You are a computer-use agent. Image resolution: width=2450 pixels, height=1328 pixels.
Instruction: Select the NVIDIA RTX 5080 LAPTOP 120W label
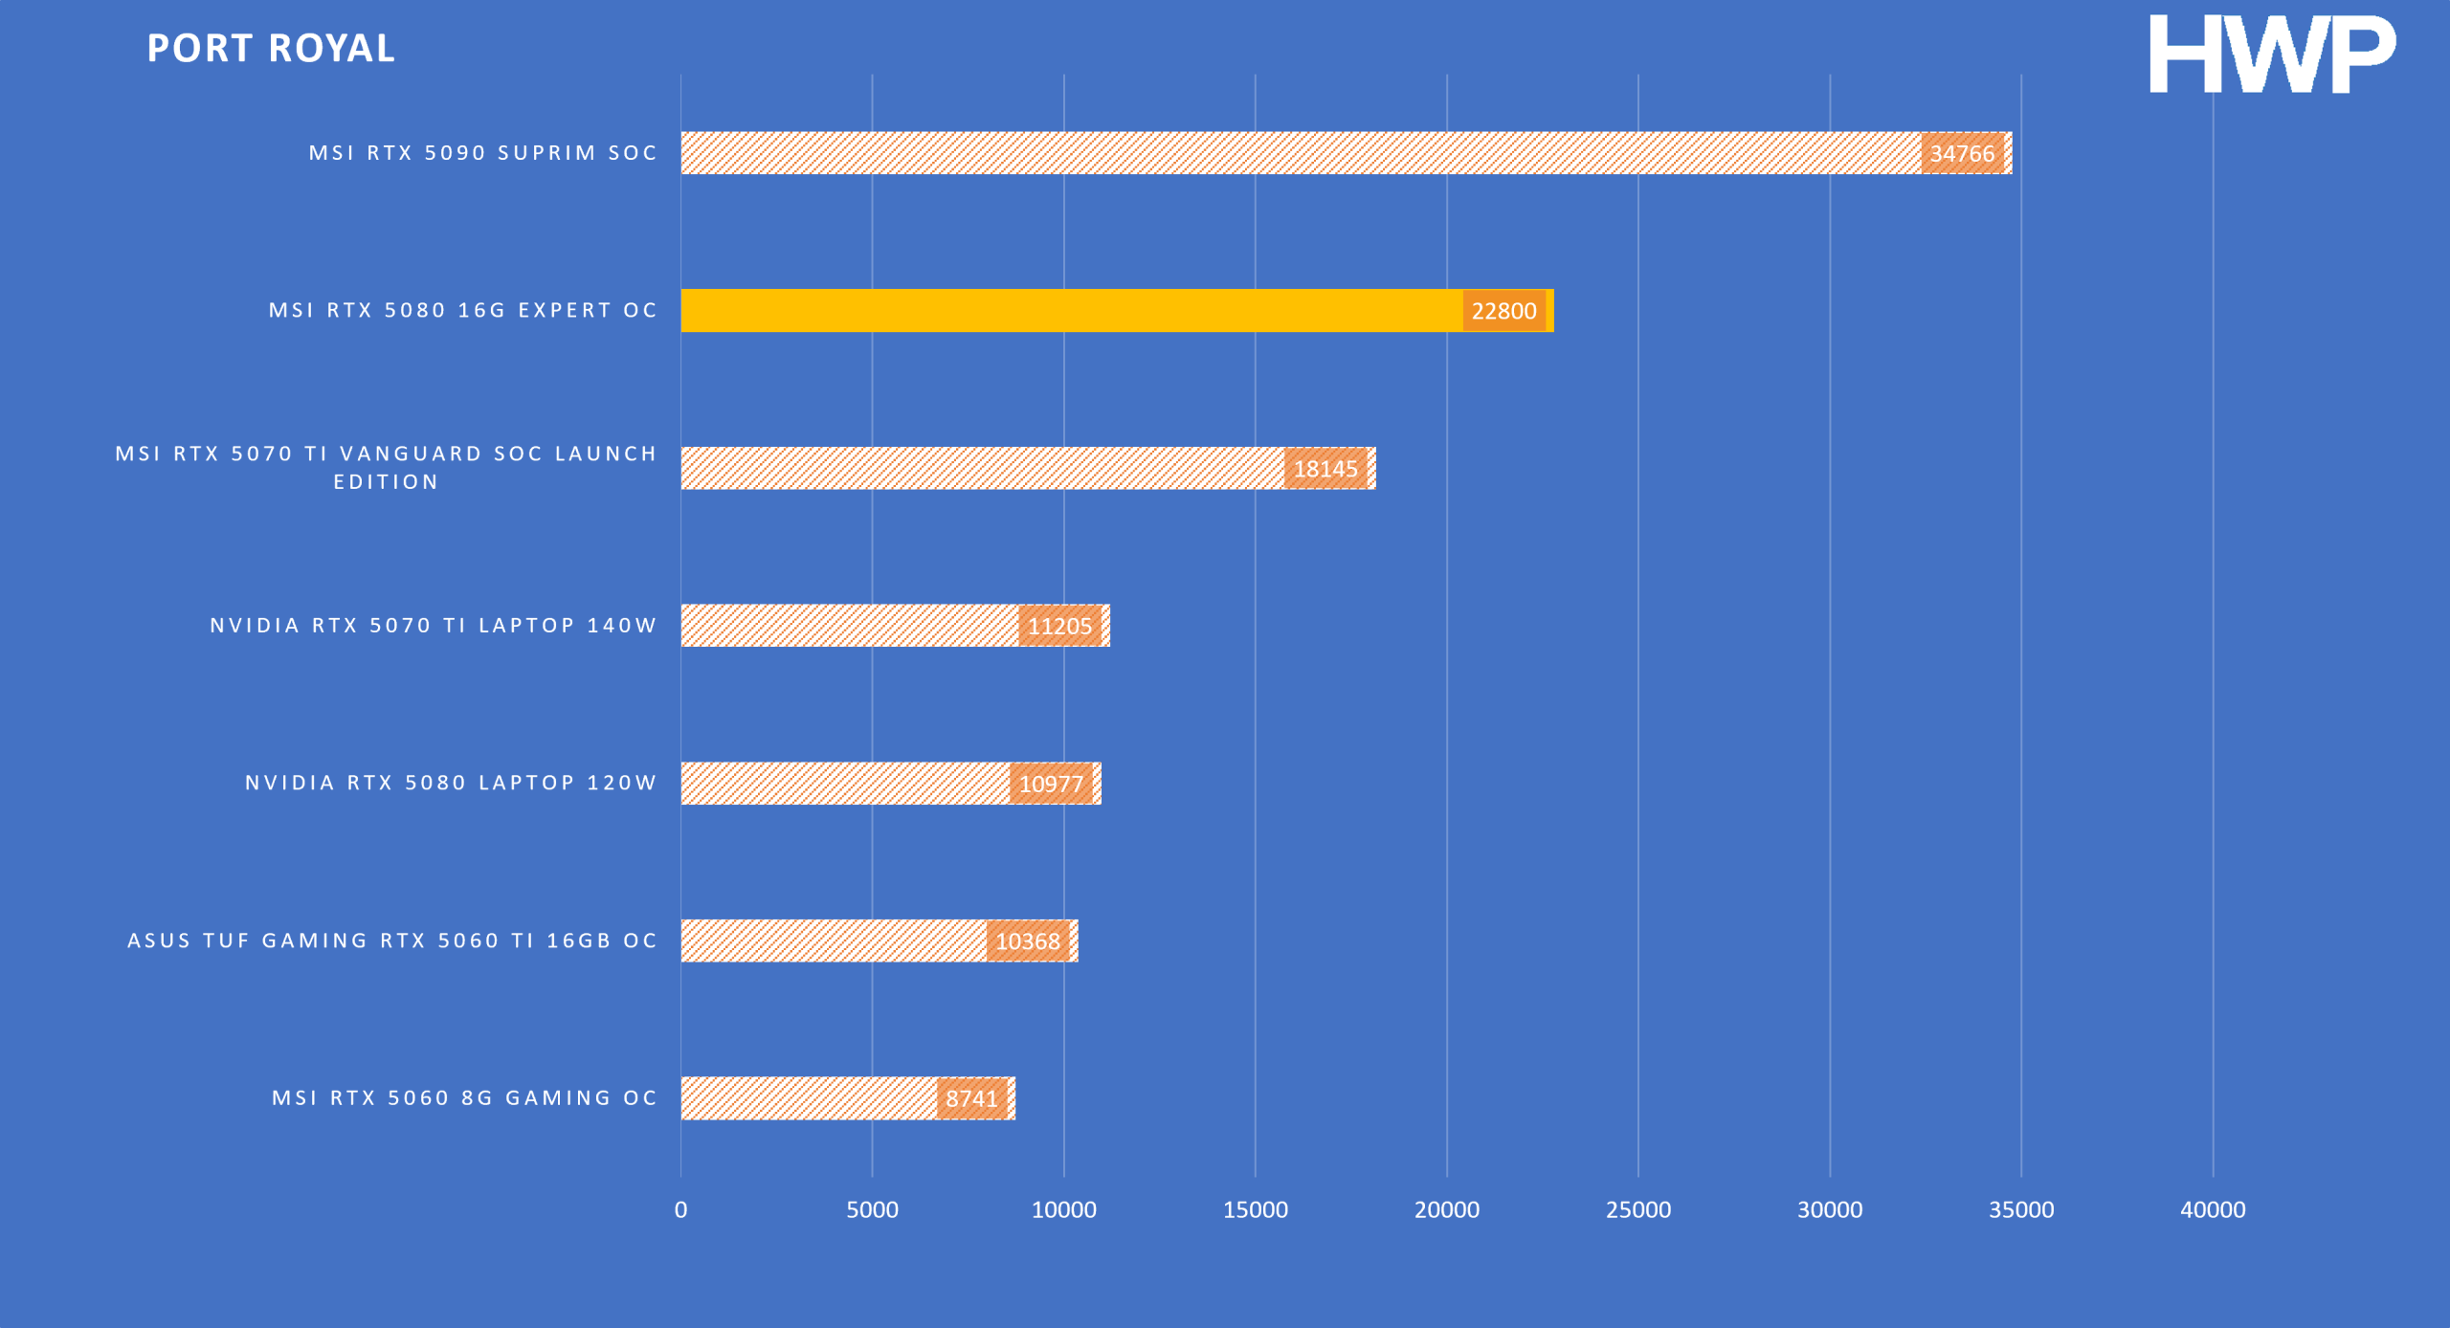pos(452,784)
